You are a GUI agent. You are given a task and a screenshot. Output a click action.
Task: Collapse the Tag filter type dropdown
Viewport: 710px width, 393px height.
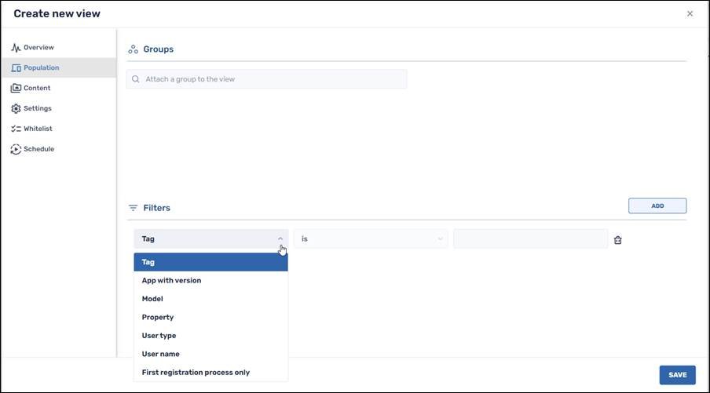coord(280,239)
